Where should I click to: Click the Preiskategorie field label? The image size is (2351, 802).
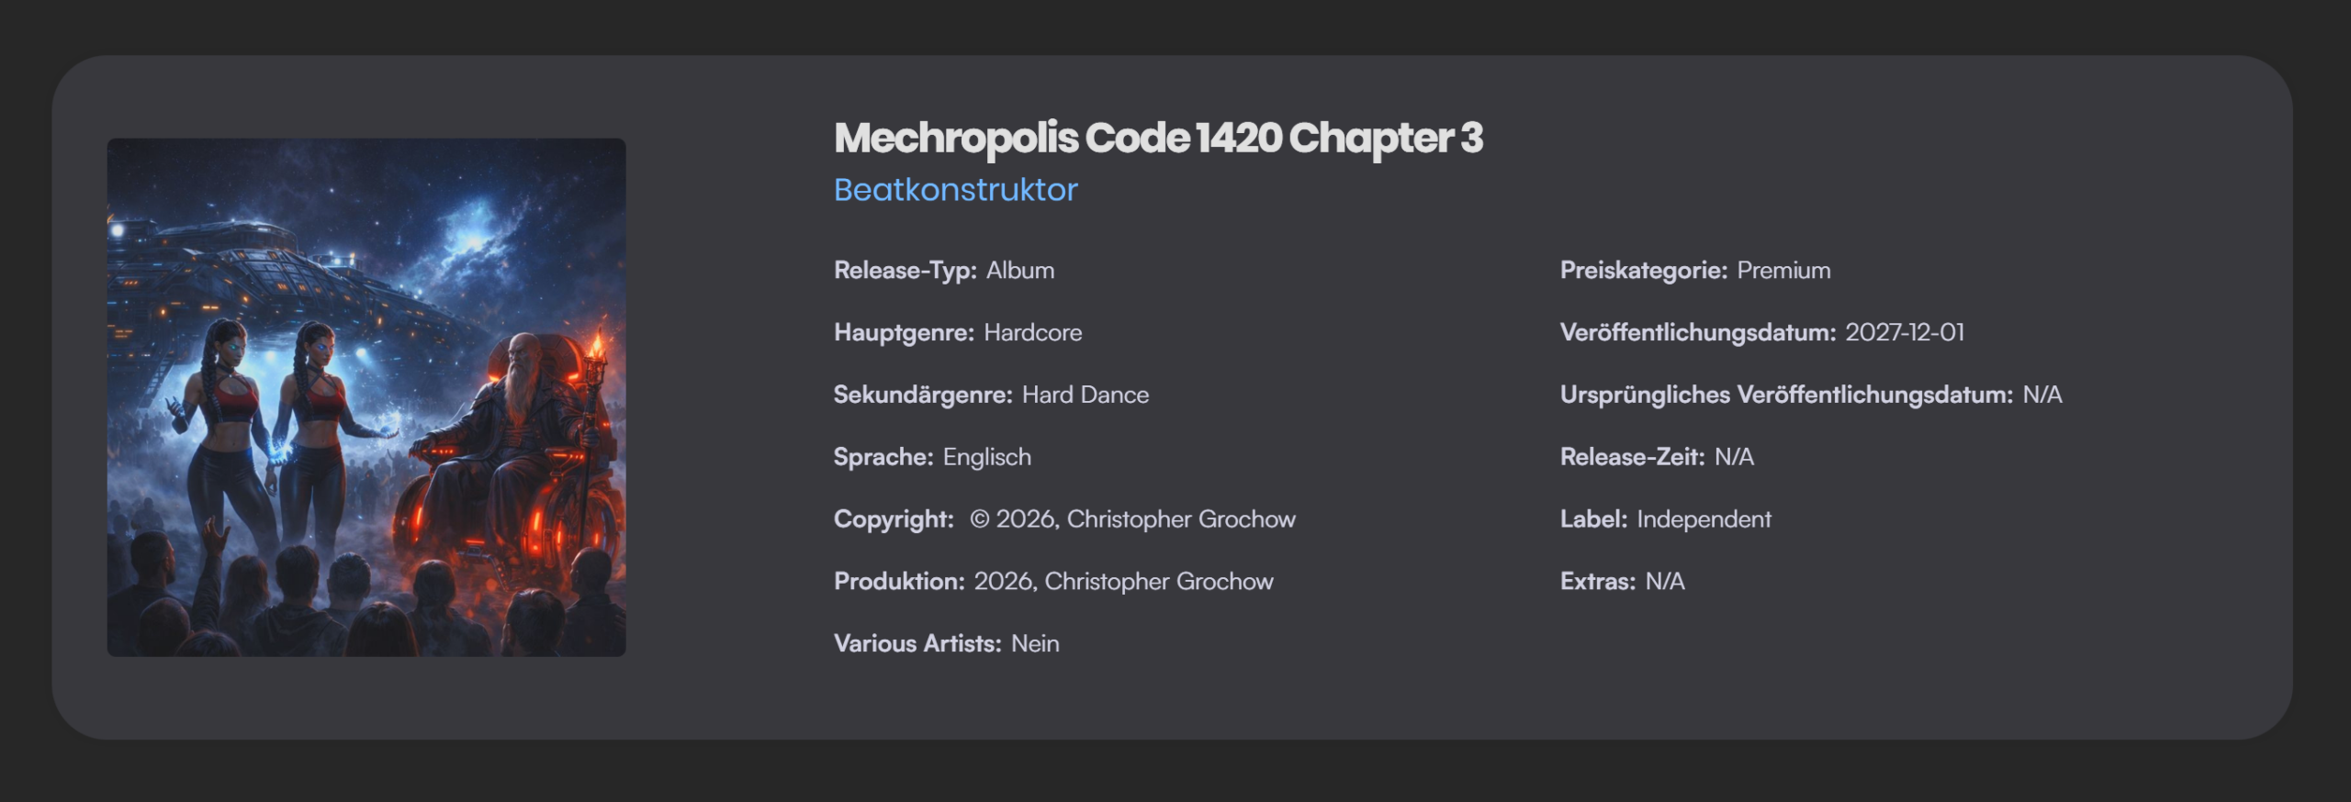[1643, 271]
